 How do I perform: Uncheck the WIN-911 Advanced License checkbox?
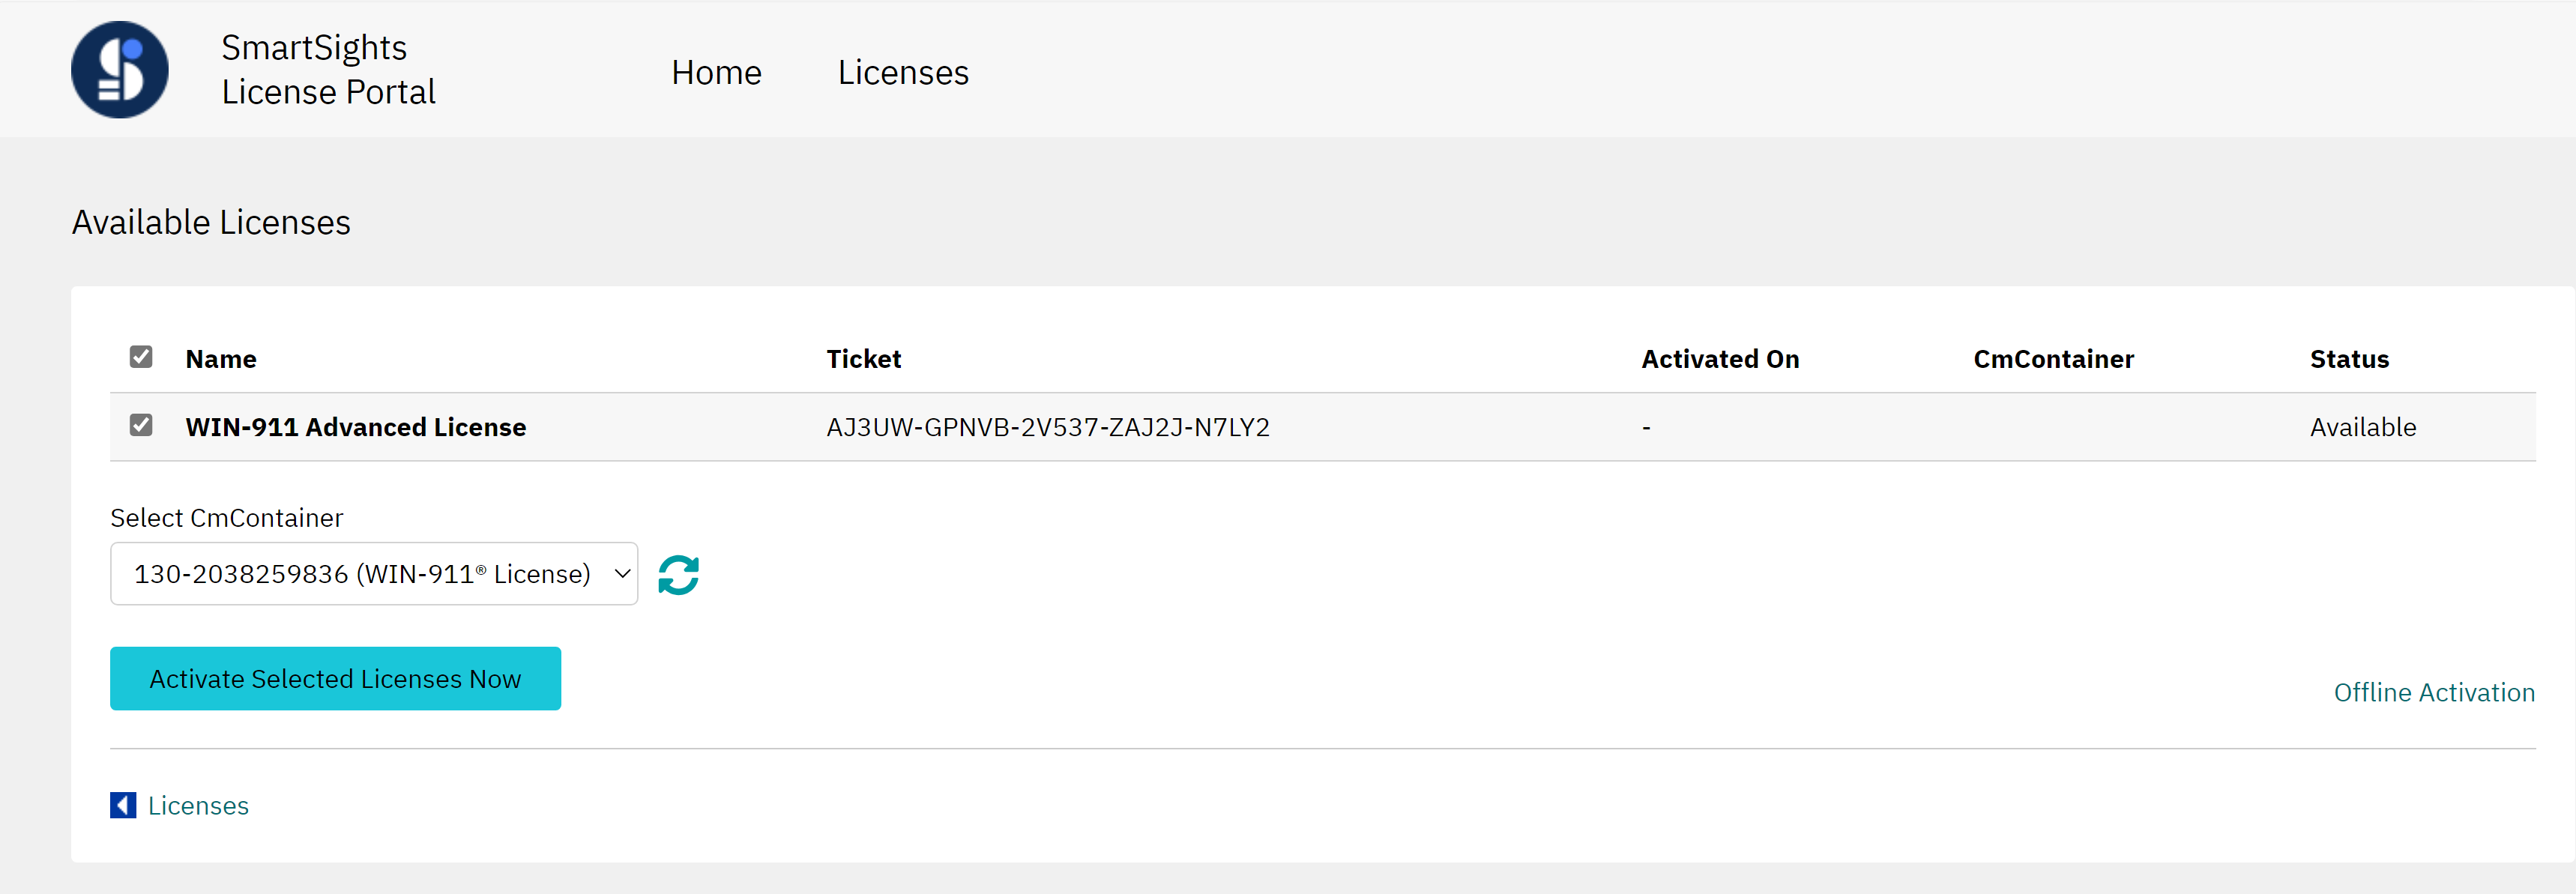coord(141,425)
